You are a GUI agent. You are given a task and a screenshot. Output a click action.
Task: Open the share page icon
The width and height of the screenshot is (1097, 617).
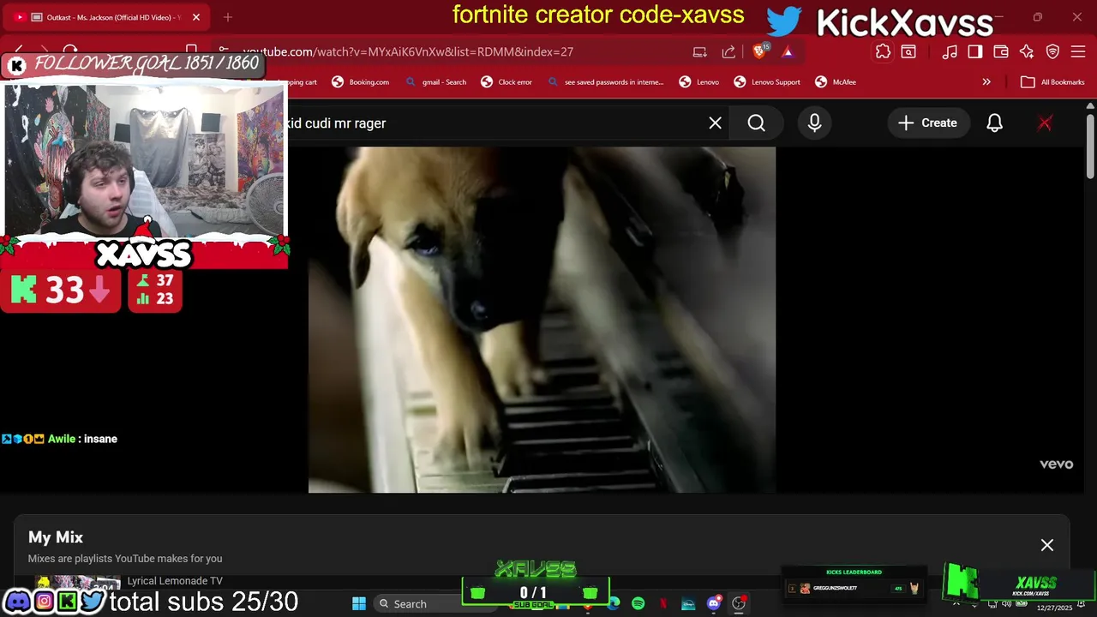(728, 51)
